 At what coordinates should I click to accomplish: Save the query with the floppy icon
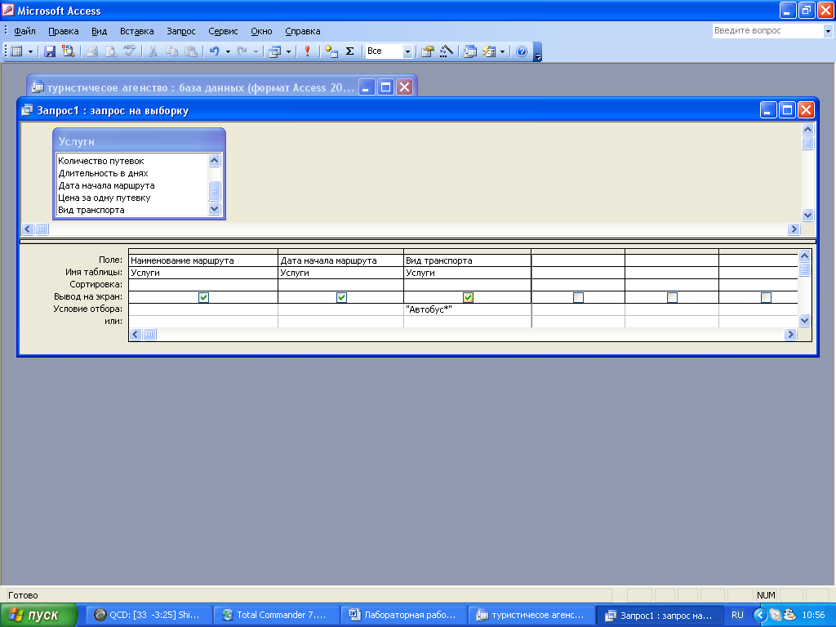[x=50, y=51]
